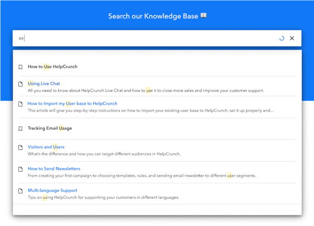Click the loading spinner in search bar
The width and height of the screenshot is (314, 226).
click(282, 38)
